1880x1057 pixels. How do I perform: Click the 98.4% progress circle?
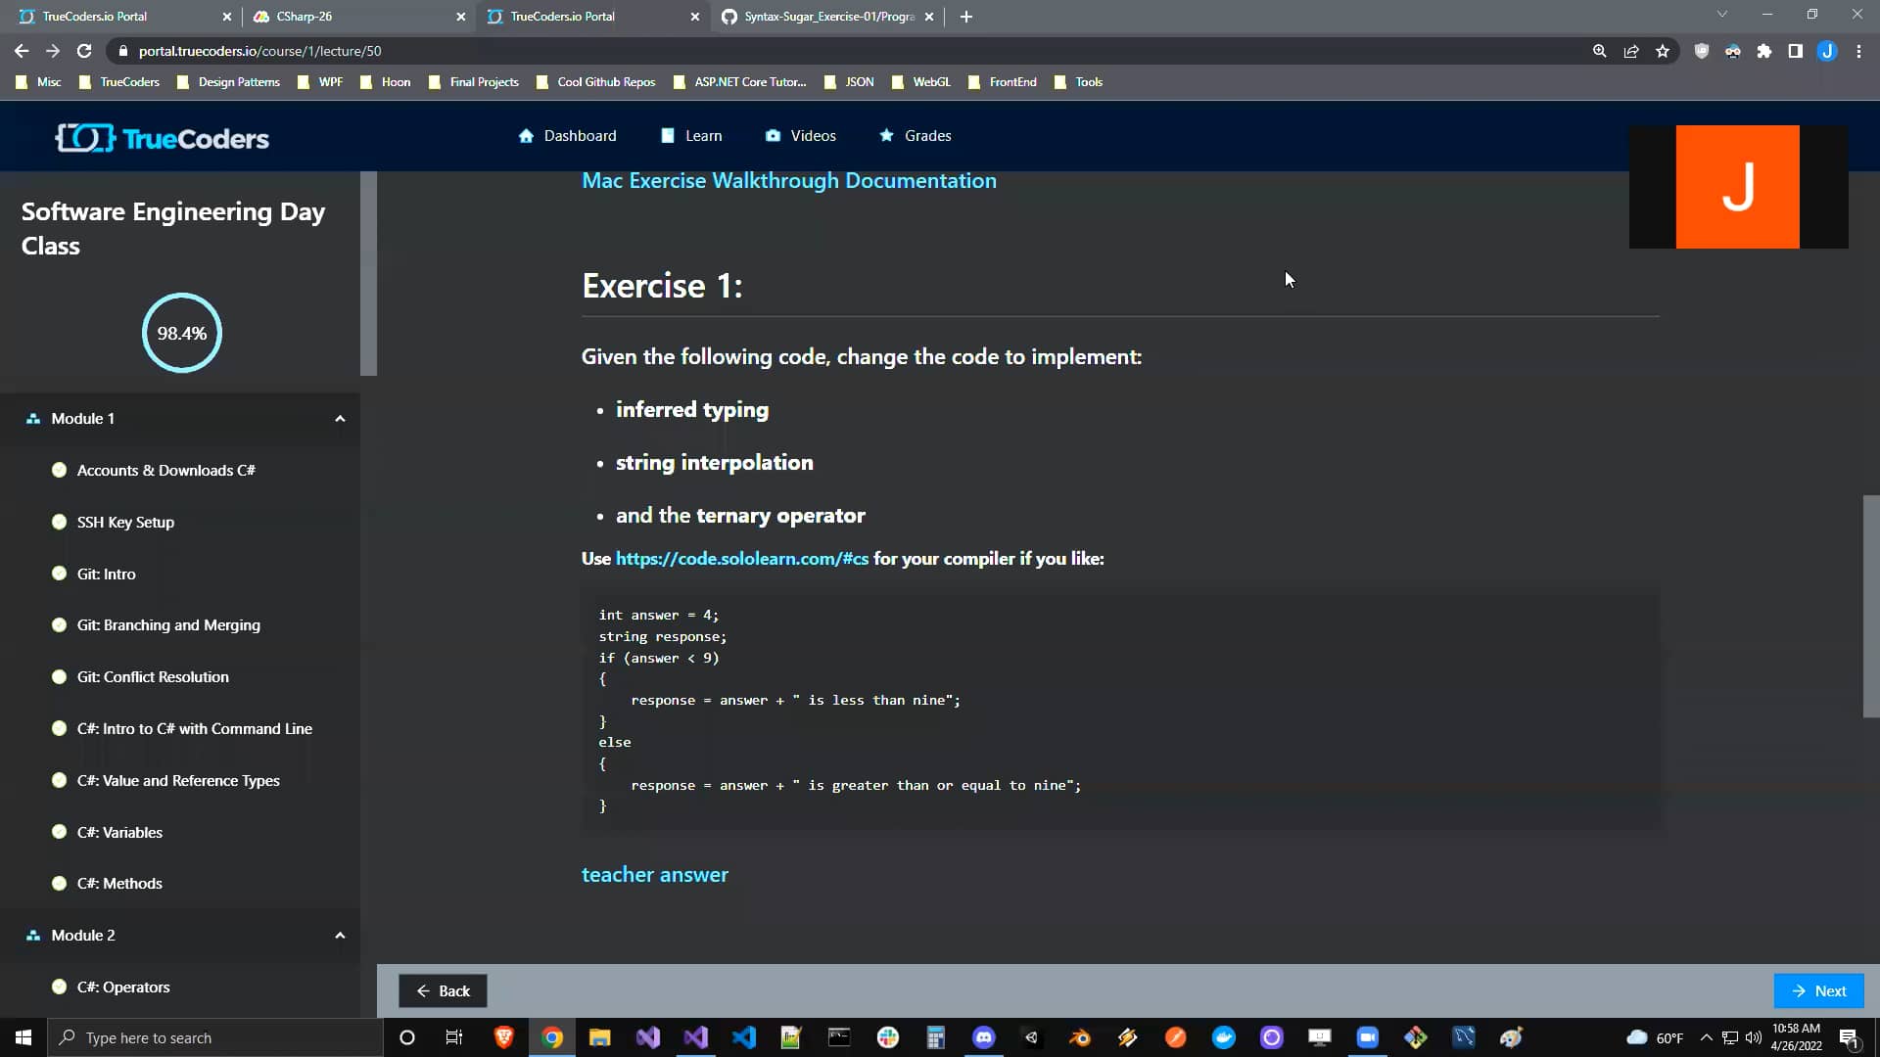coord(181,333)
